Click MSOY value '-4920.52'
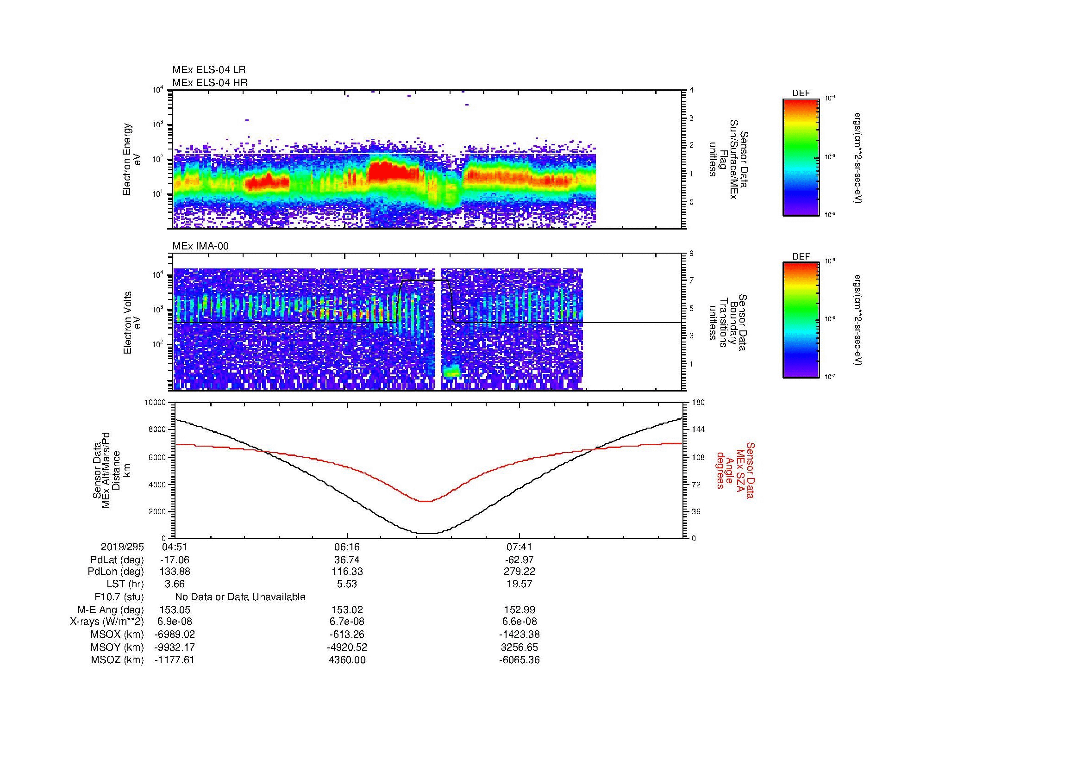 tap(347, 647)
